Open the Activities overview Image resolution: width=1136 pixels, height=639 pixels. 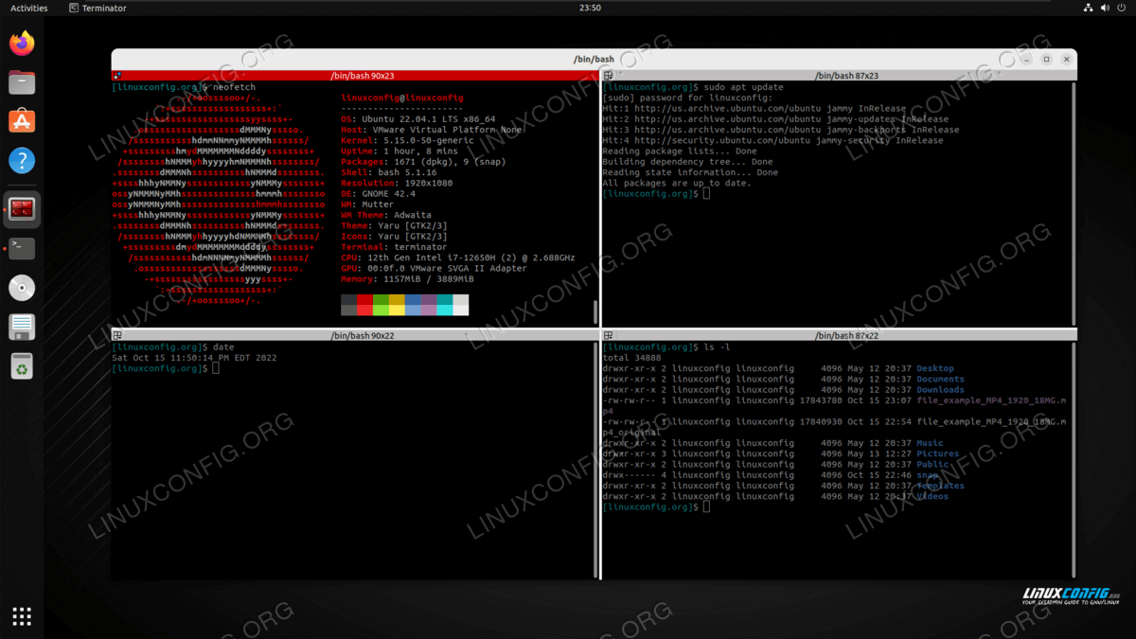click(x=28, y=8)
